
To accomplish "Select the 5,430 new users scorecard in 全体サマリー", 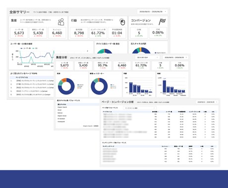I will [38, 33].
